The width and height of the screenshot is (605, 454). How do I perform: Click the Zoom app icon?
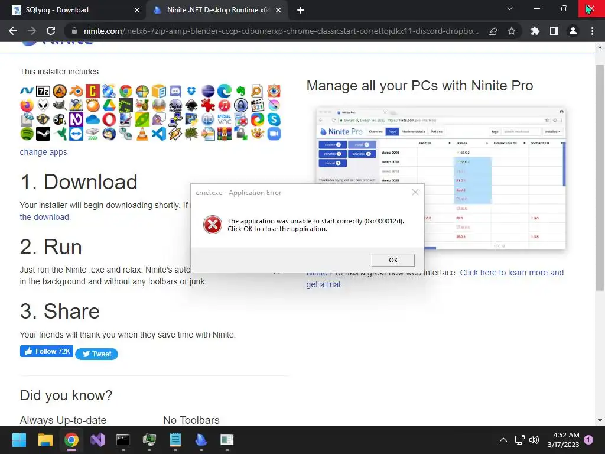tap(274, 133)
